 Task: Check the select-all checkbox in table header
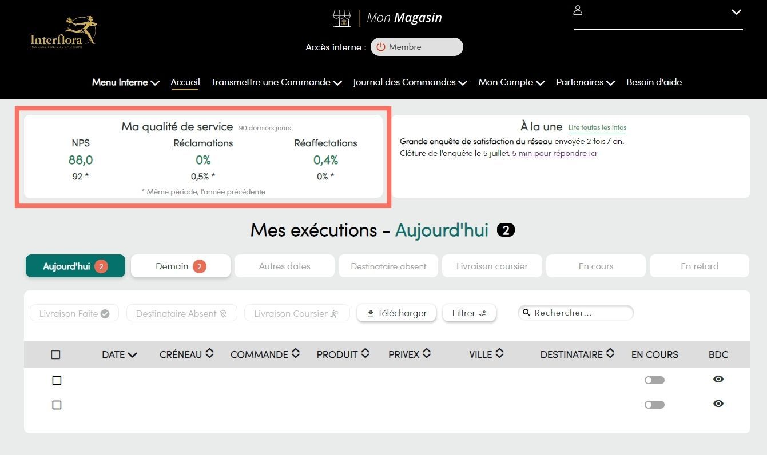click(55, 354)
